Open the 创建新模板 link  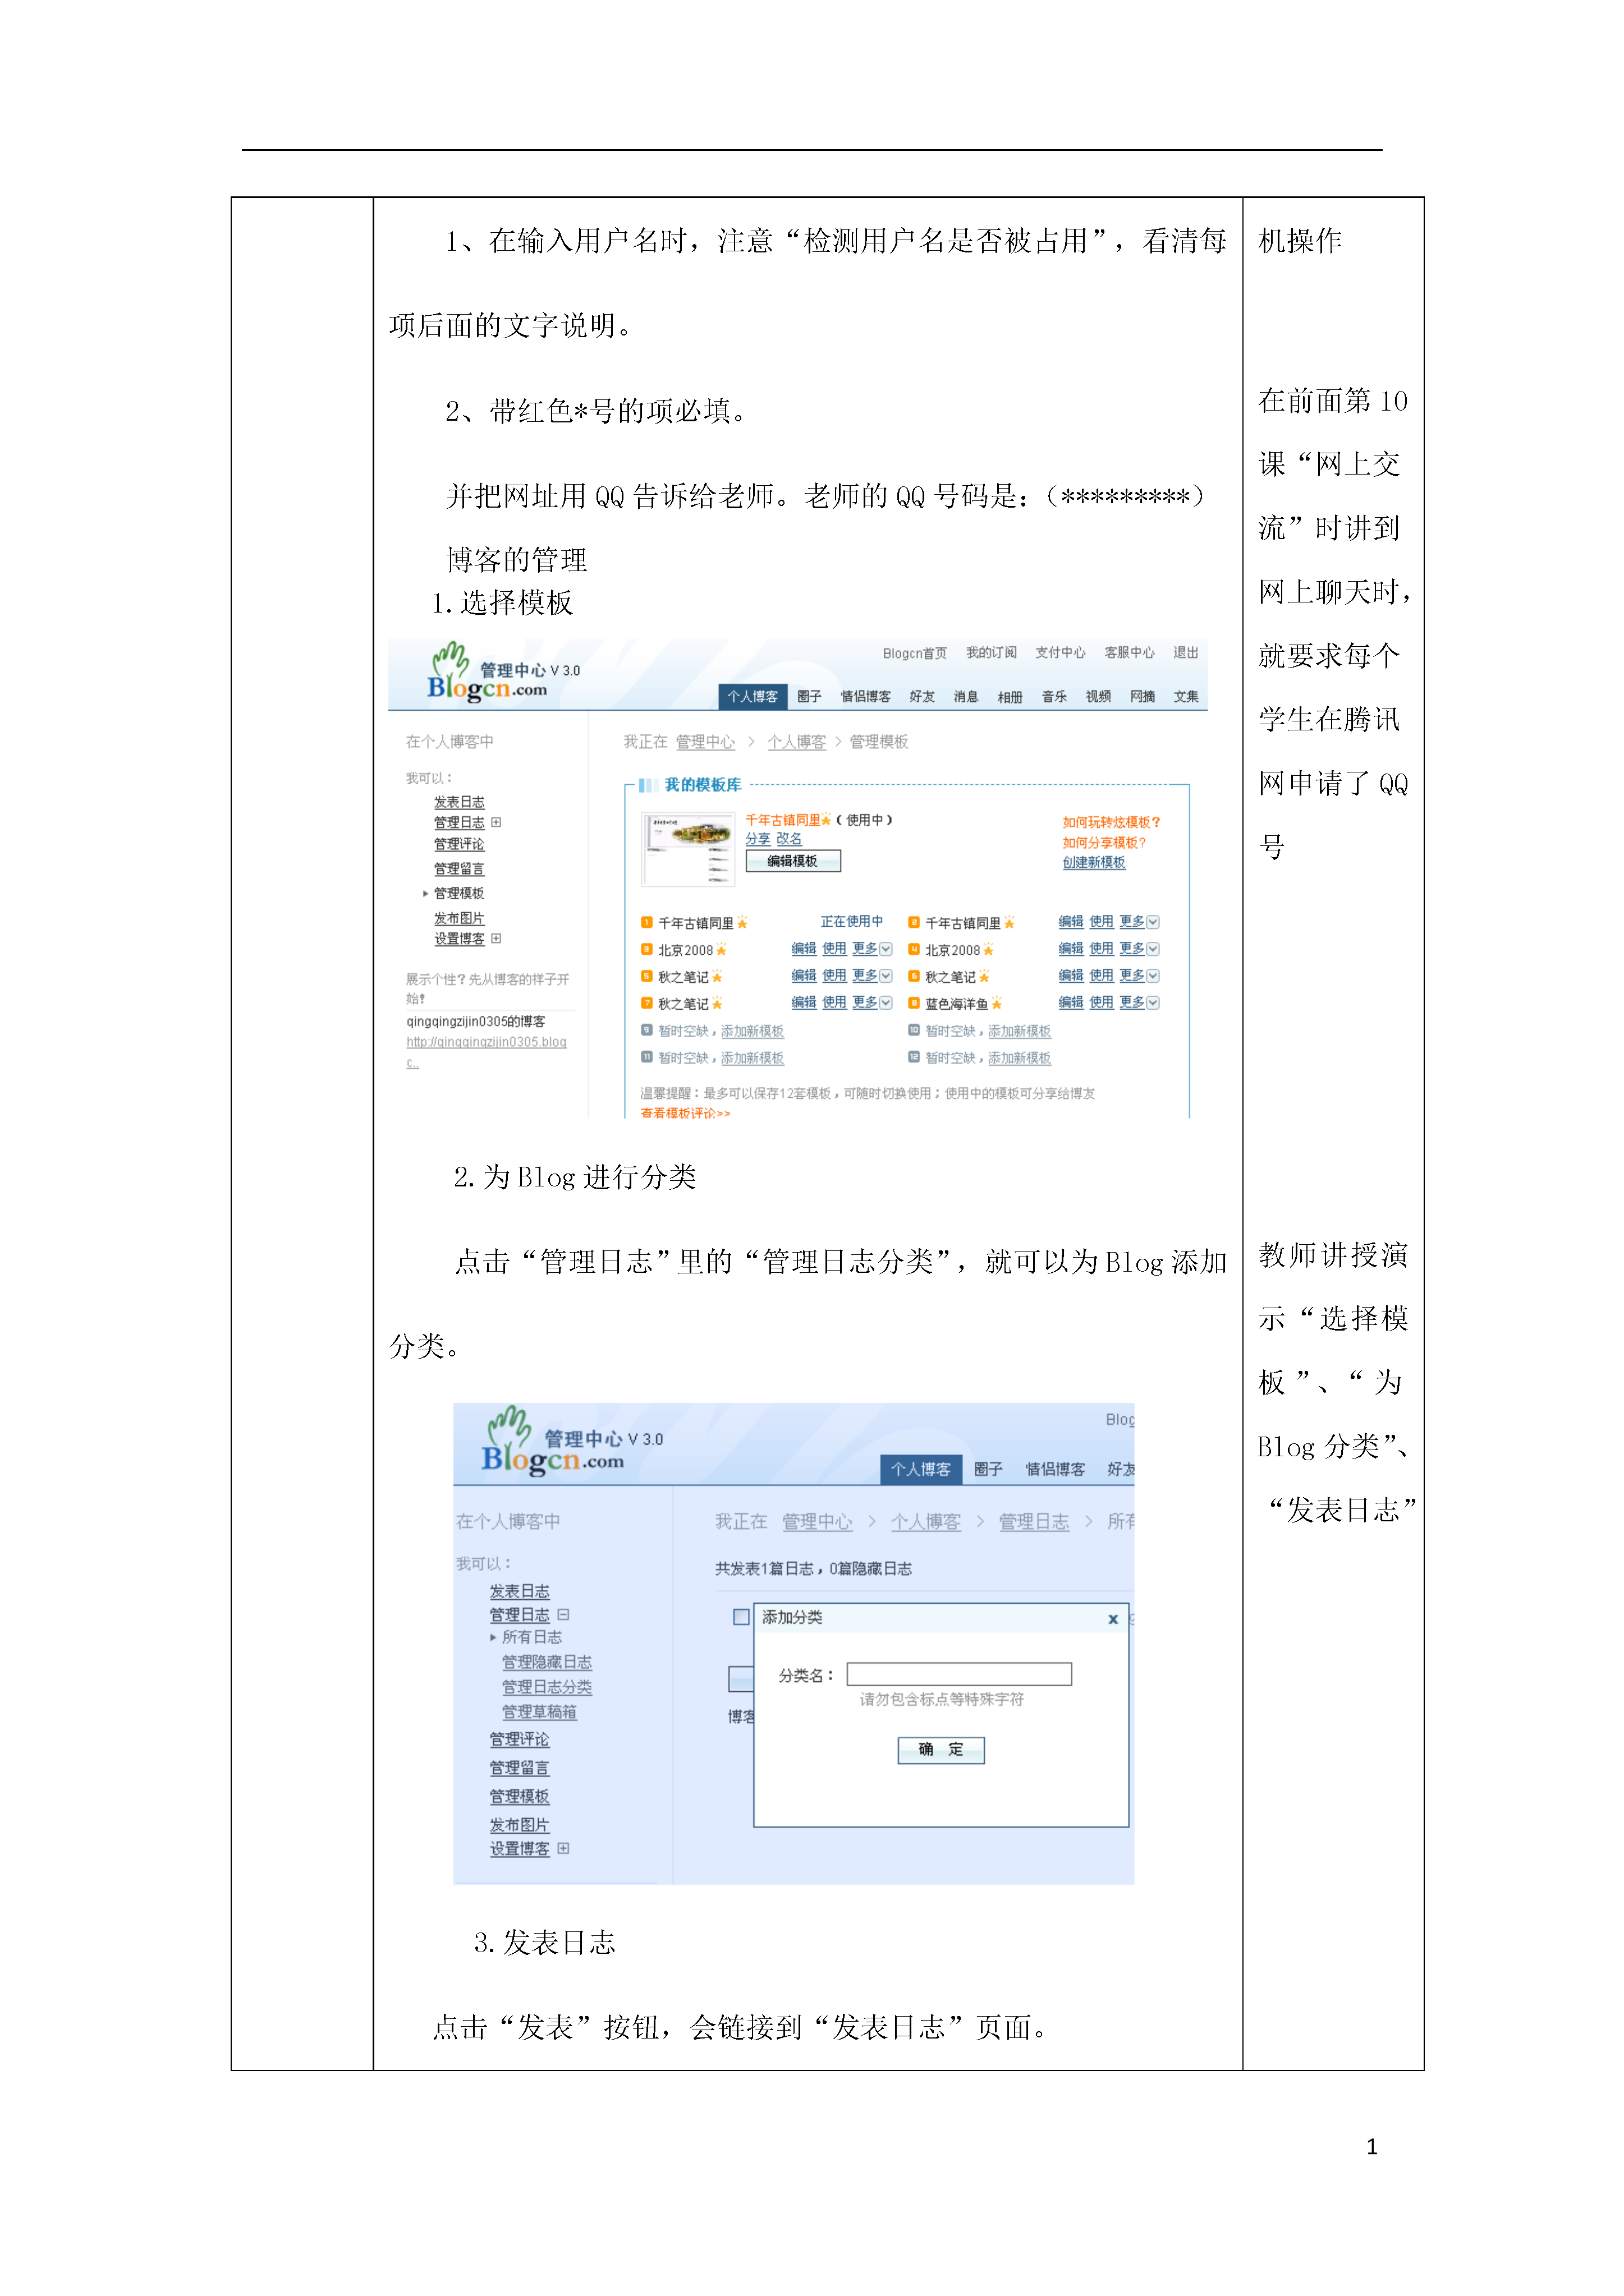(x=1094, y=862)
